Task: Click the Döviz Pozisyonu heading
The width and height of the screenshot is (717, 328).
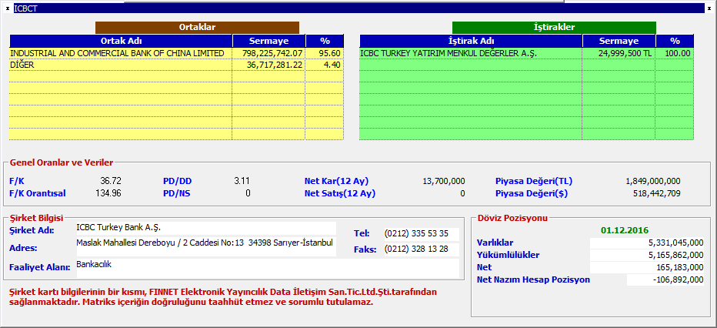Action: click(512, 218)
